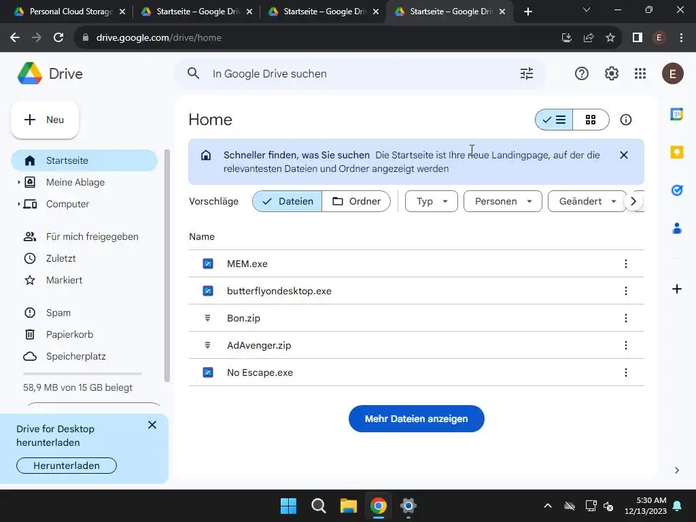Select the Bon.zip file
Image resolution: width=696 pixels, height=522 pixels.
point(416,318)
